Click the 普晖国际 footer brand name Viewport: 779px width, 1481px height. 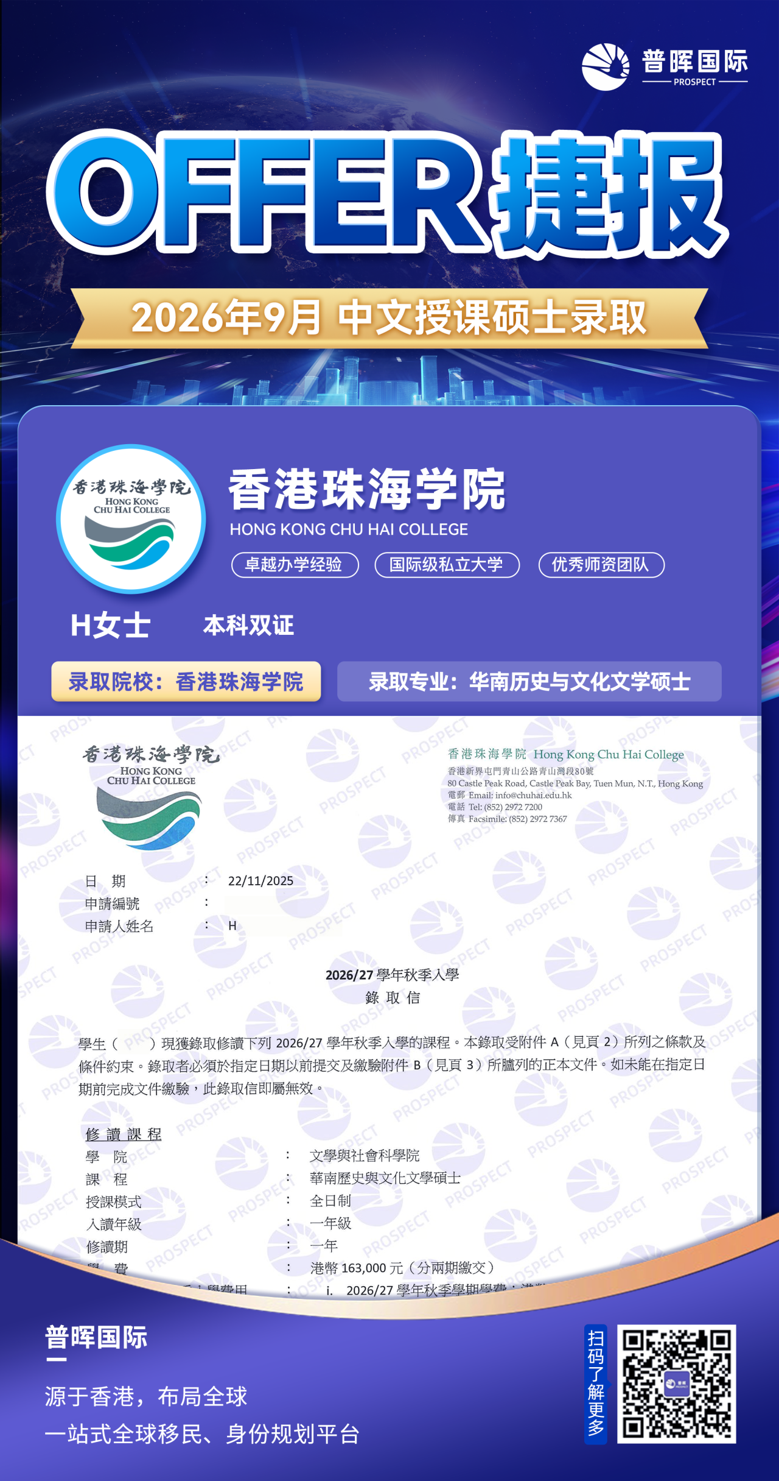pyautogui.click(x=96, y=1337)
